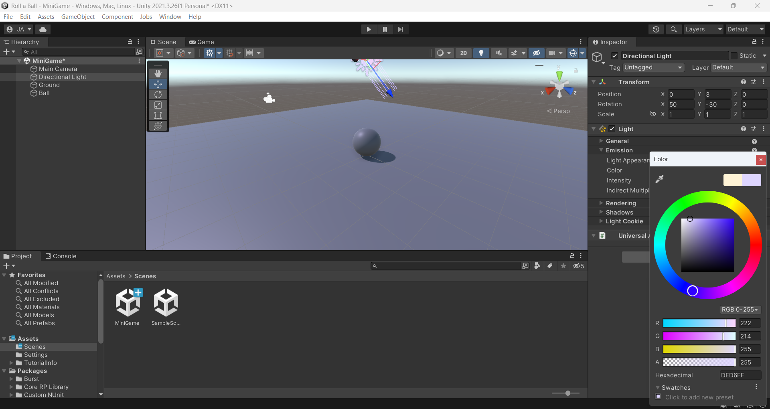The image size is (770, 409).
Task: Select the Move tool
Action: point(158,84)
